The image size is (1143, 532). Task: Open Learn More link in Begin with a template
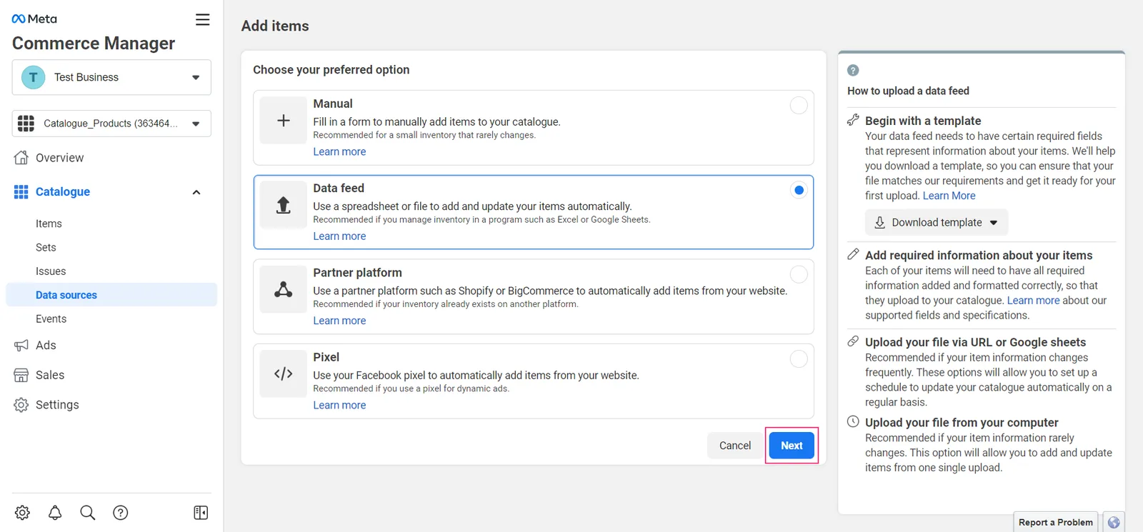(x=949, y=196)
